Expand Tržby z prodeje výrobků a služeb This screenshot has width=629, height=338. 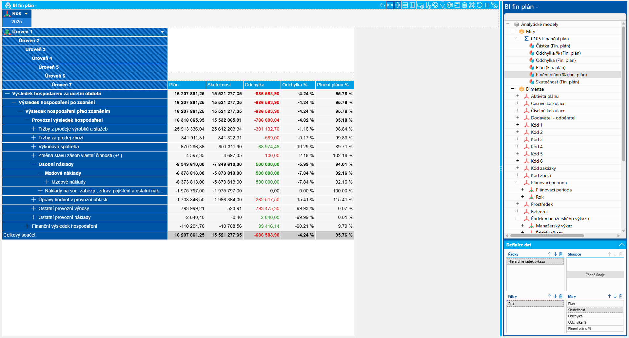[x=33, y=129]
